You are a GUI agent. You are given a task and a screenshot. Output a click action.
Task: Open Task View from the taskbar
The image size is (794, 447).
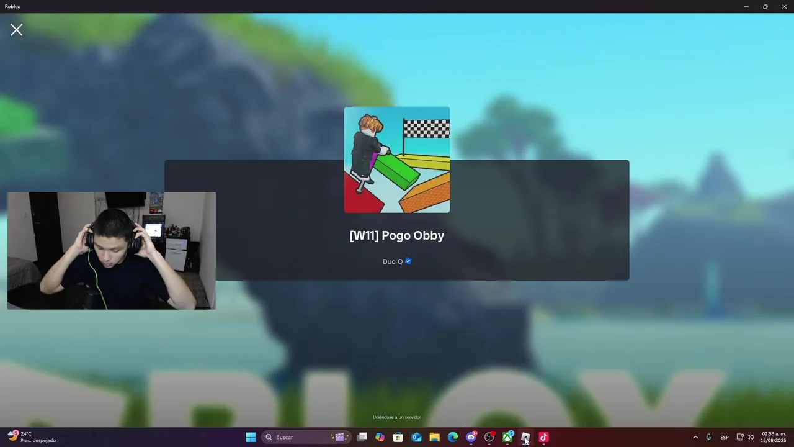[362, 437]
